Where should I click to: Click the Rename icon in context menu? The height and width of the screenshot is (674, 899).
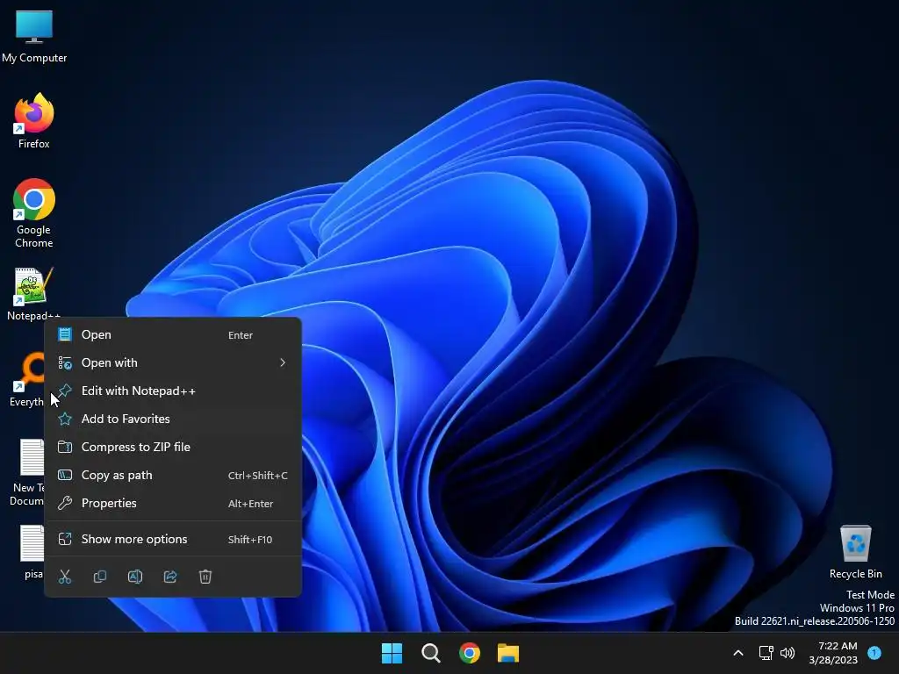coord(134,577)
